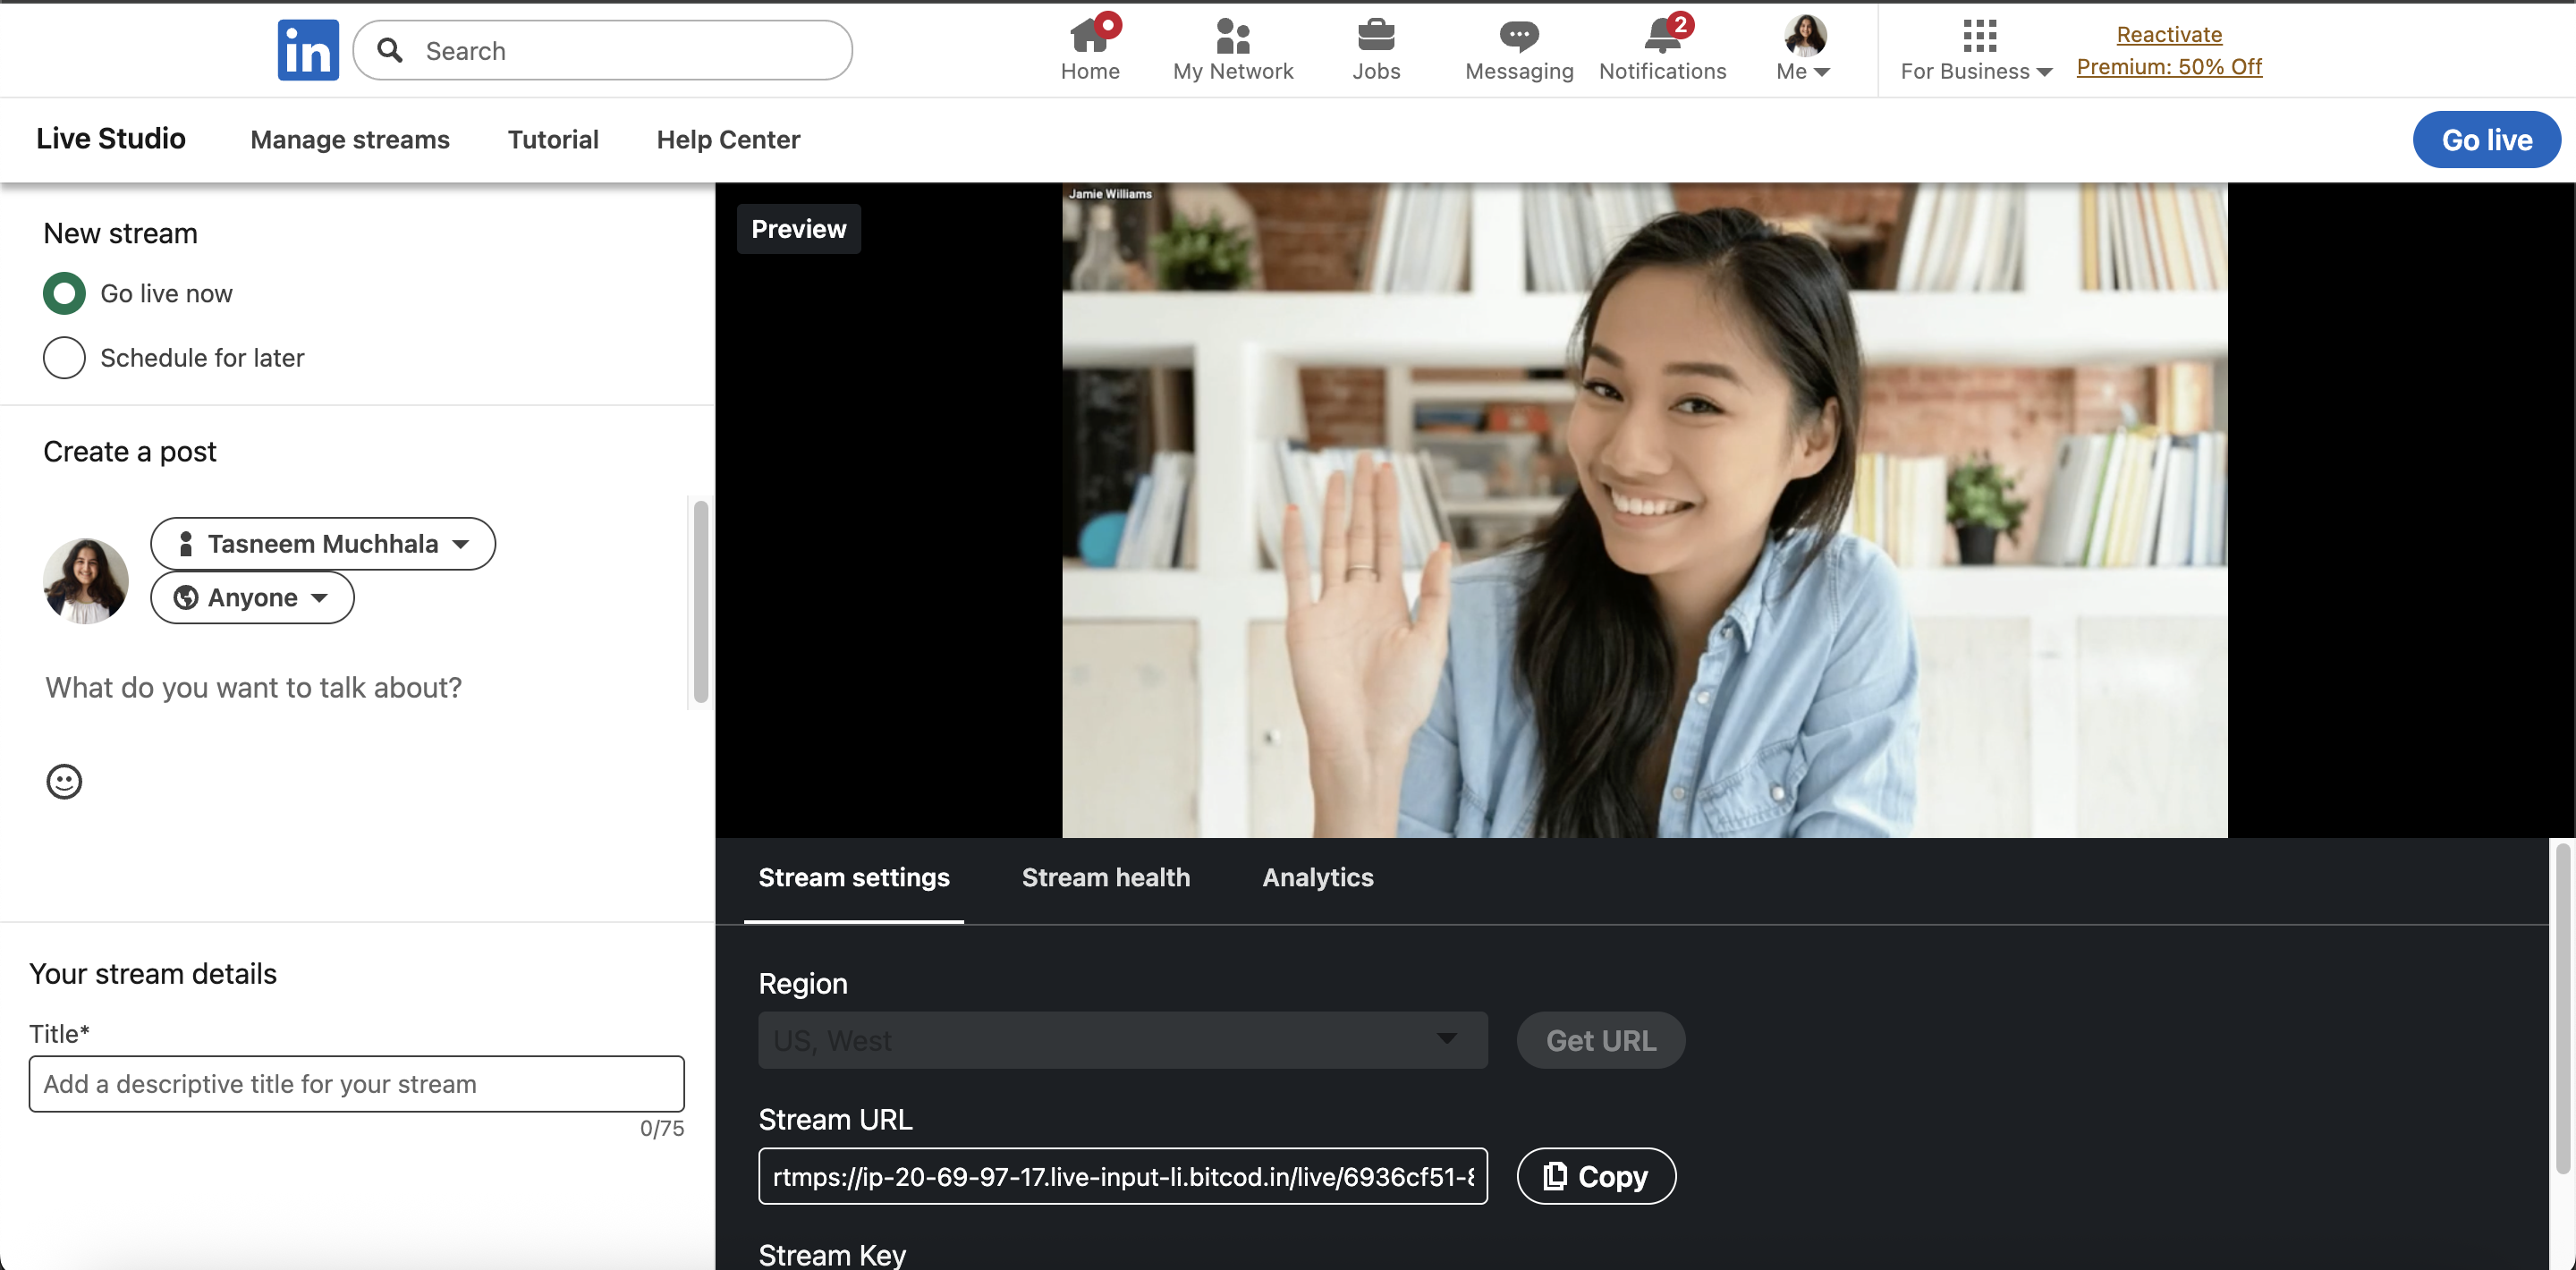Screen dimensions: 2576x1270
Task: Click the post panel vertical scrollbar
Action: click(701, 600)
